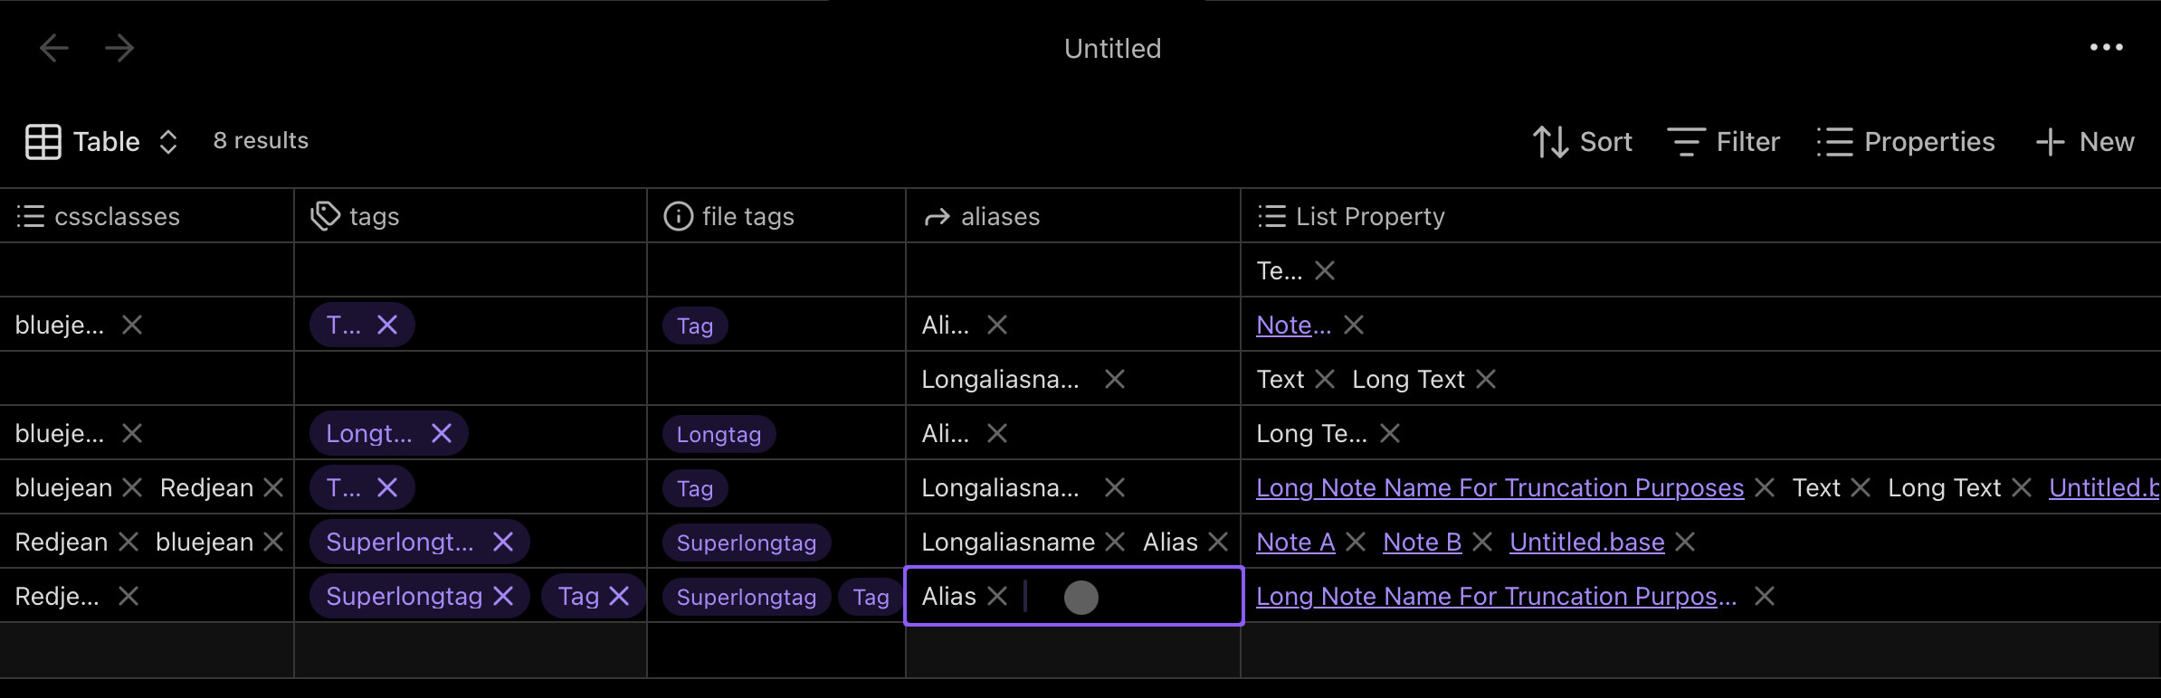The width and height of the screenshot is (2161, 698).
Task: Add a New entry
Action: (x=2085, y=142)
